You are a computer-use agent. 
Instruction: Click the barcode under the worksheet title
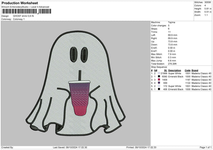tap(27, 11)
